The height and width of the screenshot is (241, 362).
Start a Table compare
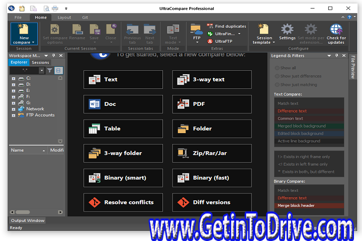123,129
